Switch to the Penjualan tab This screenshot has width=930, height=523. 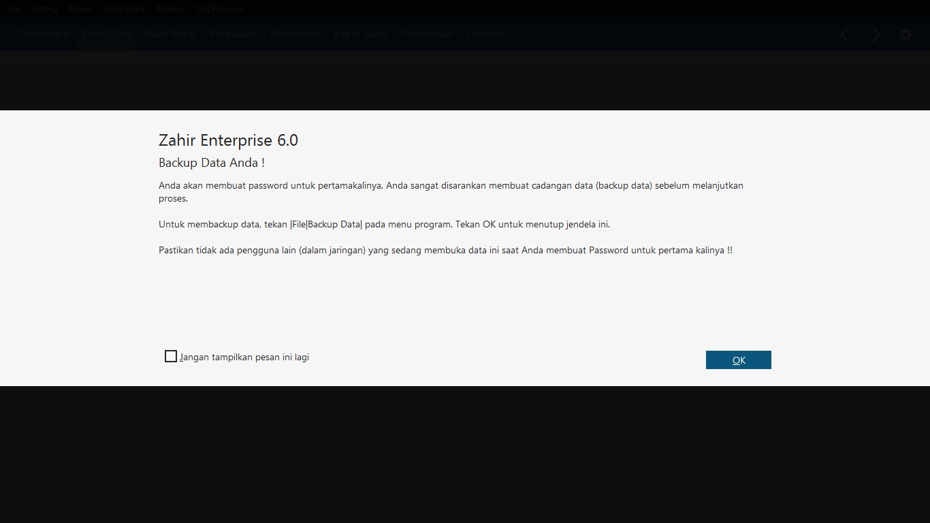234,34
